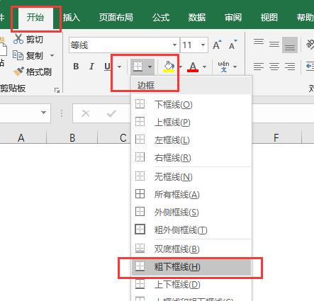Open the Name Box dropdown arrow

pyautogui.click(x=43, y=113)
